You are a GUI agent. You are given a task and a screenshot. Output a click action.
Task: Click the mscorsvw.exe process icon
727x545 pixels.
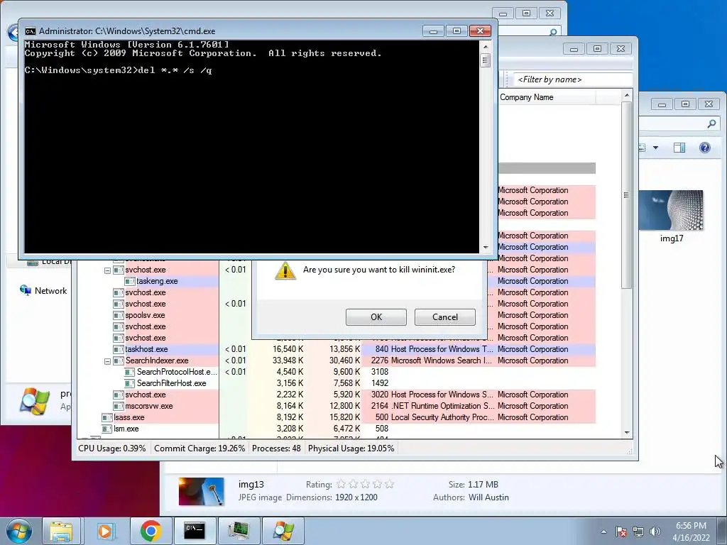tap(119, 406)
